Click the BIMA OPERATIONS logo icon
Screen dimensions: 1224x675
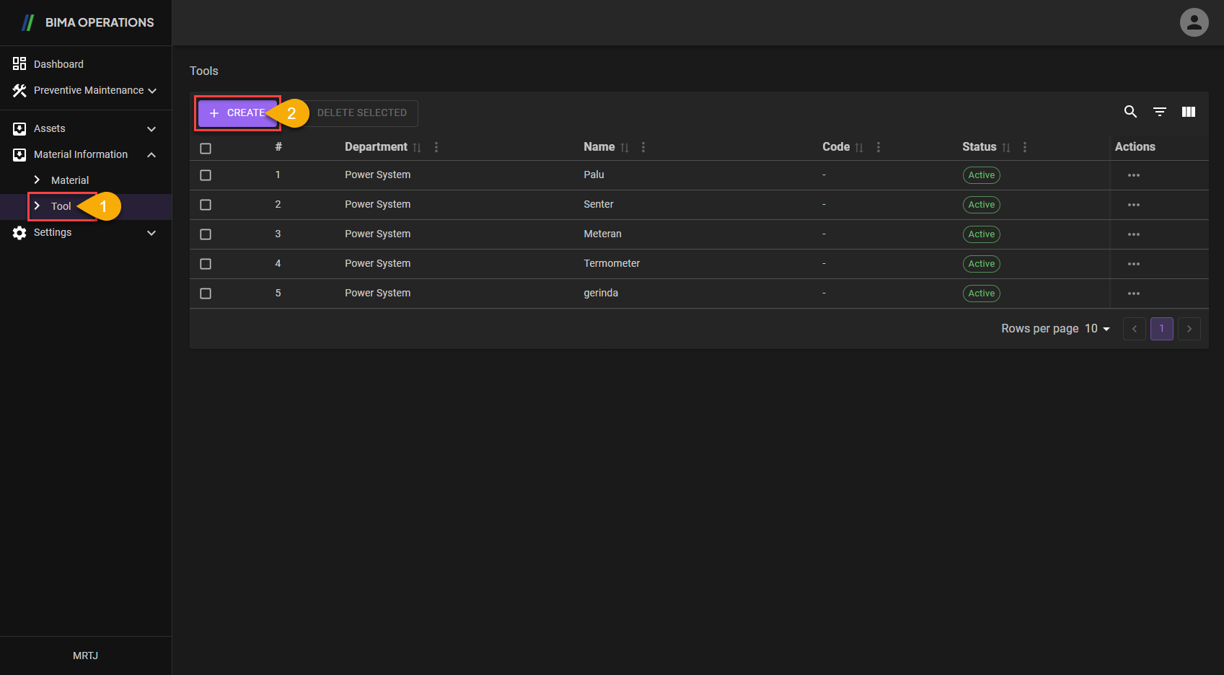27,22
